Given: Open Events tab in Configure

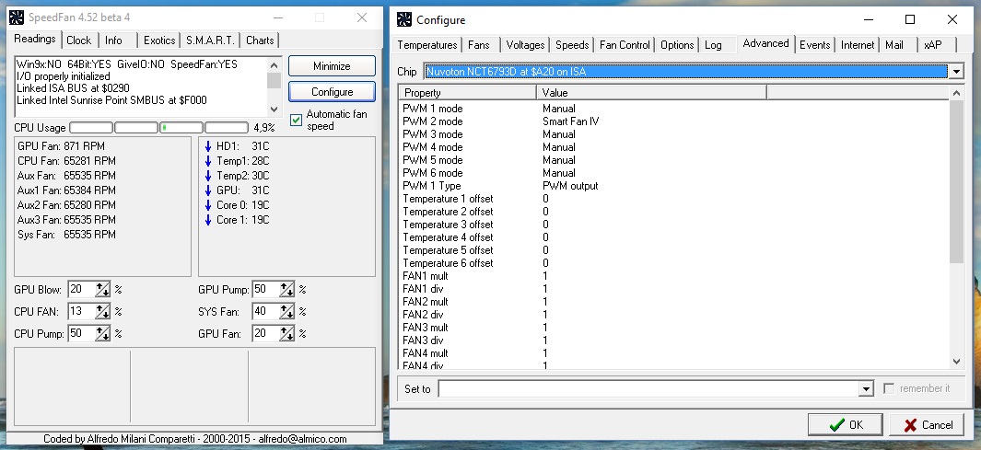Looking at the screenshot, I should tap(814, 45).
